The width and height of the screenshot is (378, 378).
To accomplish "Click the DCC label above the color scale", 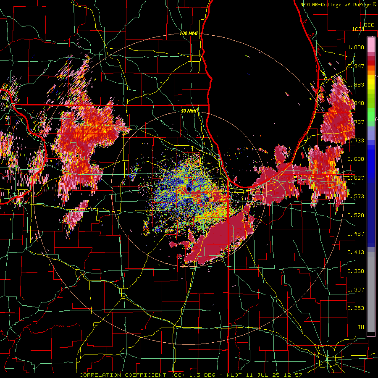I will [369, 25].
